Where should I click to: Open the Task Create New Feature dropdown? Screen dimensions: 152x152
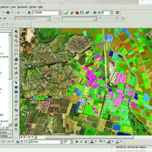pyautogui.click(x=49, y=19)
